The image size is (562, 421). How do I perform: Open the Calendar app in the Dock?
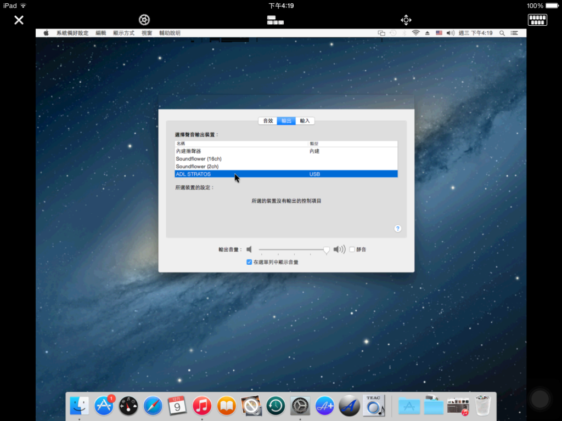(177, 406)
